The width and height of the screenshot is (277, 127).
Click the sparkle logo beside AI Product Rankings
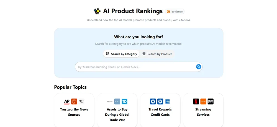97,11
